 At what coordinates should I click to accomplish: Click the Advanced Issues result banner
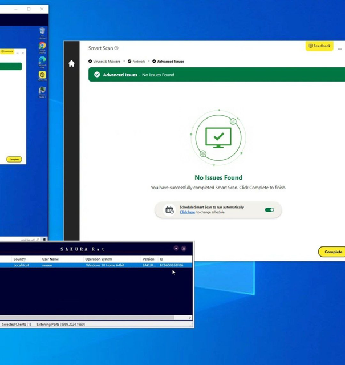pos(217,75)
